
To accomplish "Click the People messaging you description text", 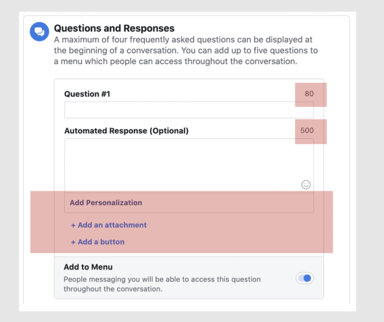I will pos(162,284).
